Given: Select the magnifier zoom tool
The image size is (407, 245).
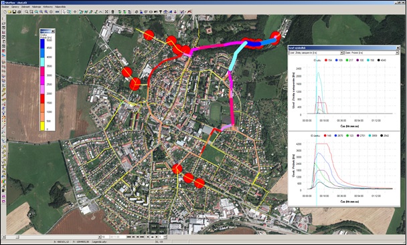Looking at the screenshot, I should point(27,11).
